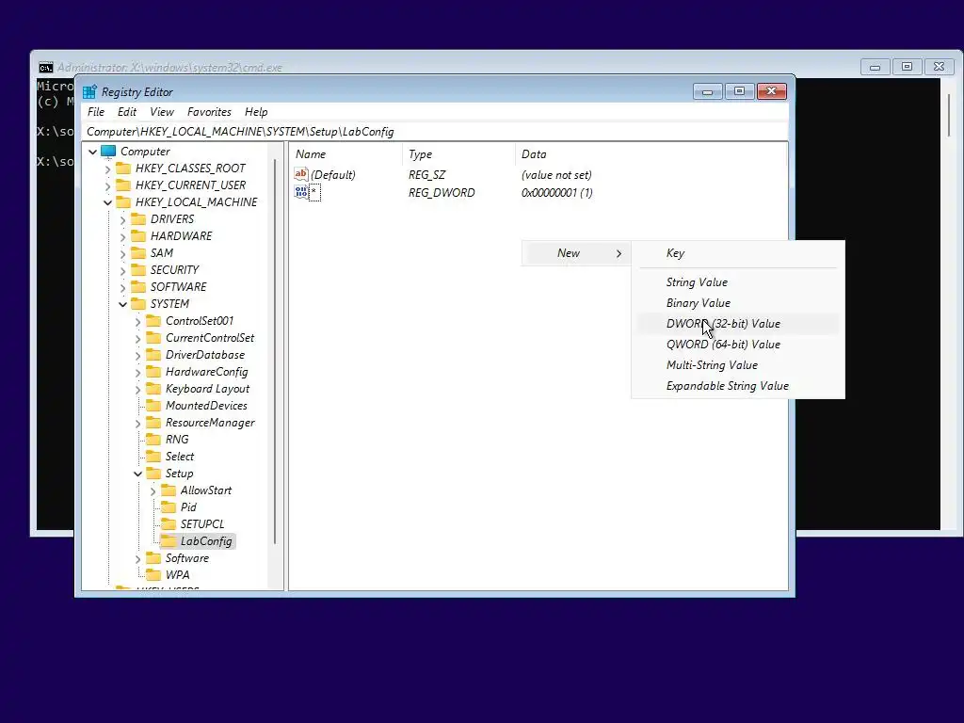Select the HKEY_CLASSES_ROOT folder icon
The height and width of the screenshot is (723, 964).
[x=123, y=169]
